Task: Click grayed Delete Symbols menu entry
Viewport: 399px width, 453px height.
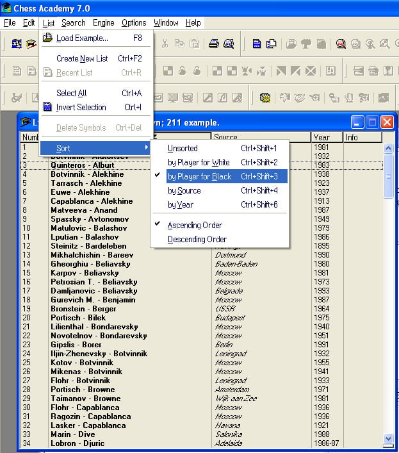Action: 95,128
